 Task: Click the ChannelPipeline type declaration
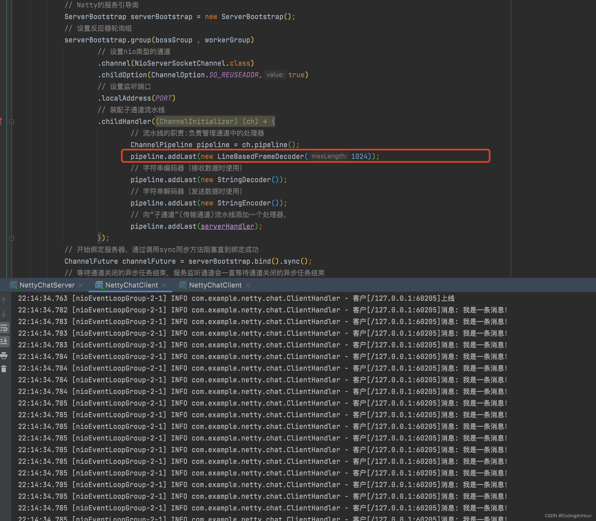click(x=161, y=145)
